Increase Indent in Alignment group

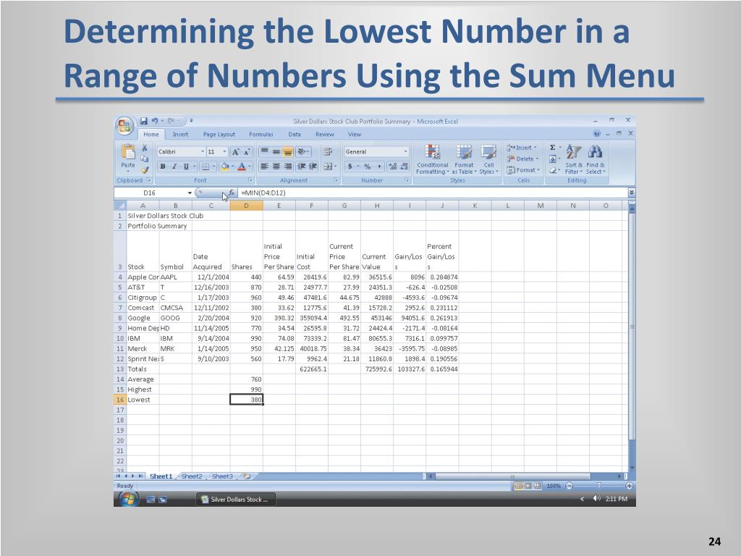313,167
